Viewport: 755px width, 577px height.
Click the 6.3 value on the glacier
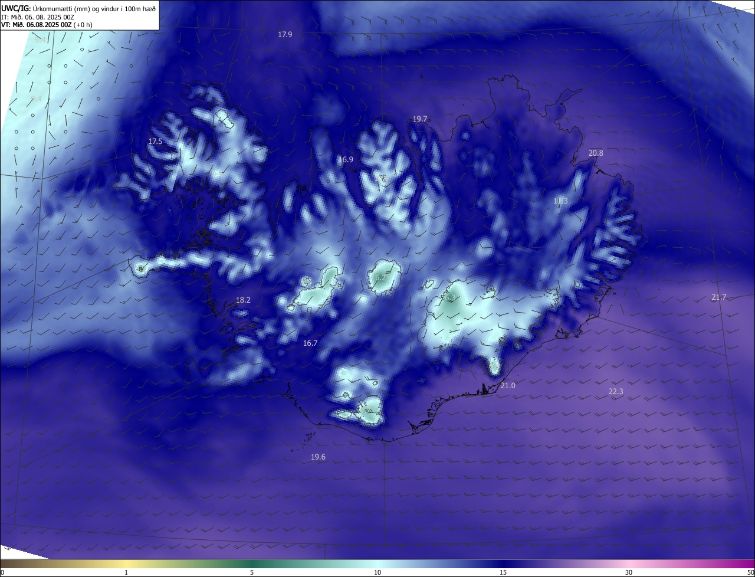(450, 299)
